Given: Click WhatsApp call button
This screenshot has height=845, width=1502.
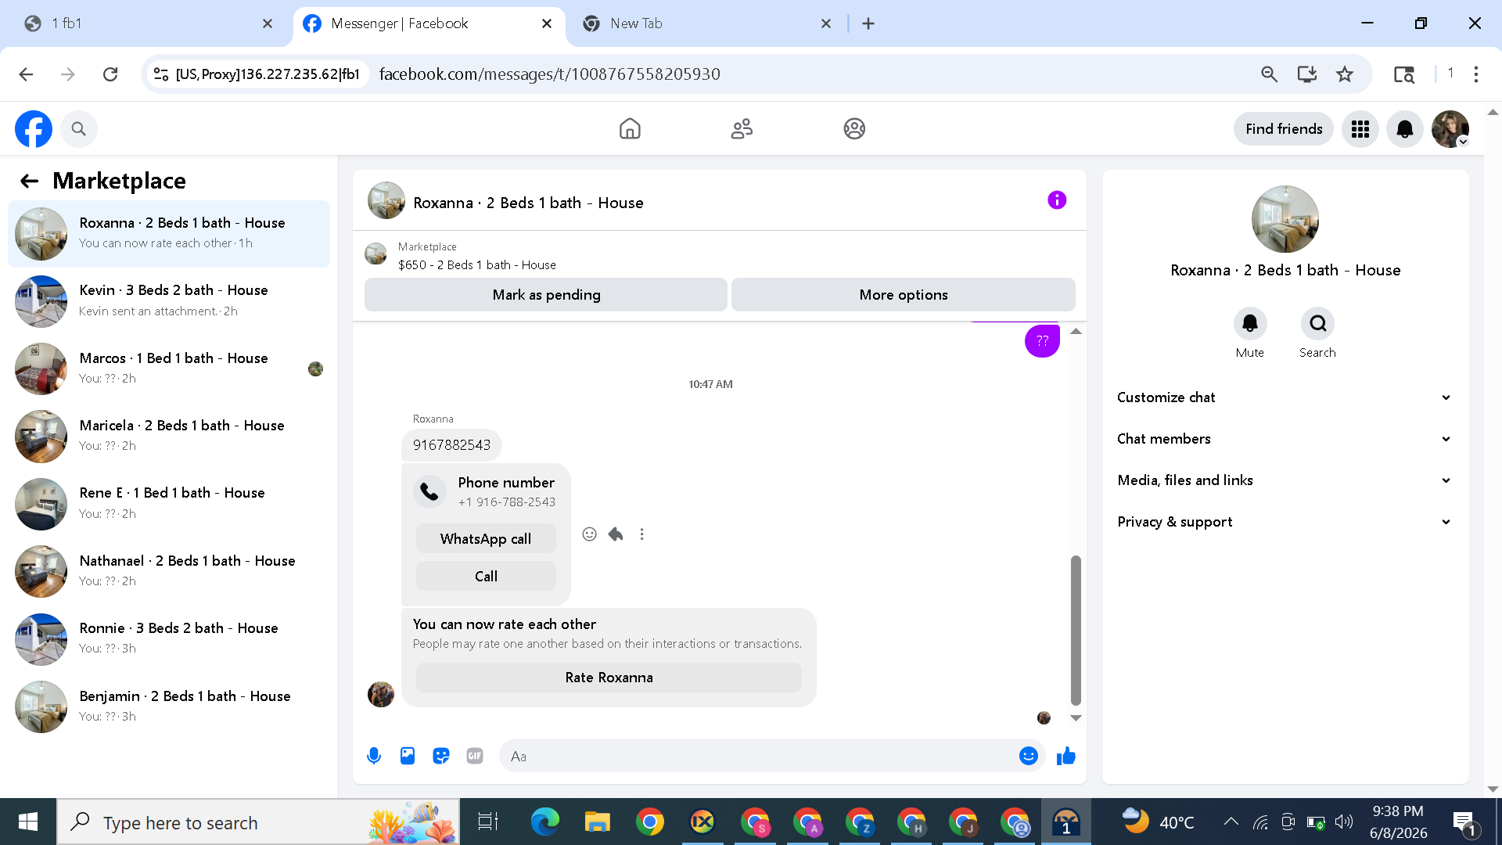Looking at the screenshot, I should (x=486, y=539).
